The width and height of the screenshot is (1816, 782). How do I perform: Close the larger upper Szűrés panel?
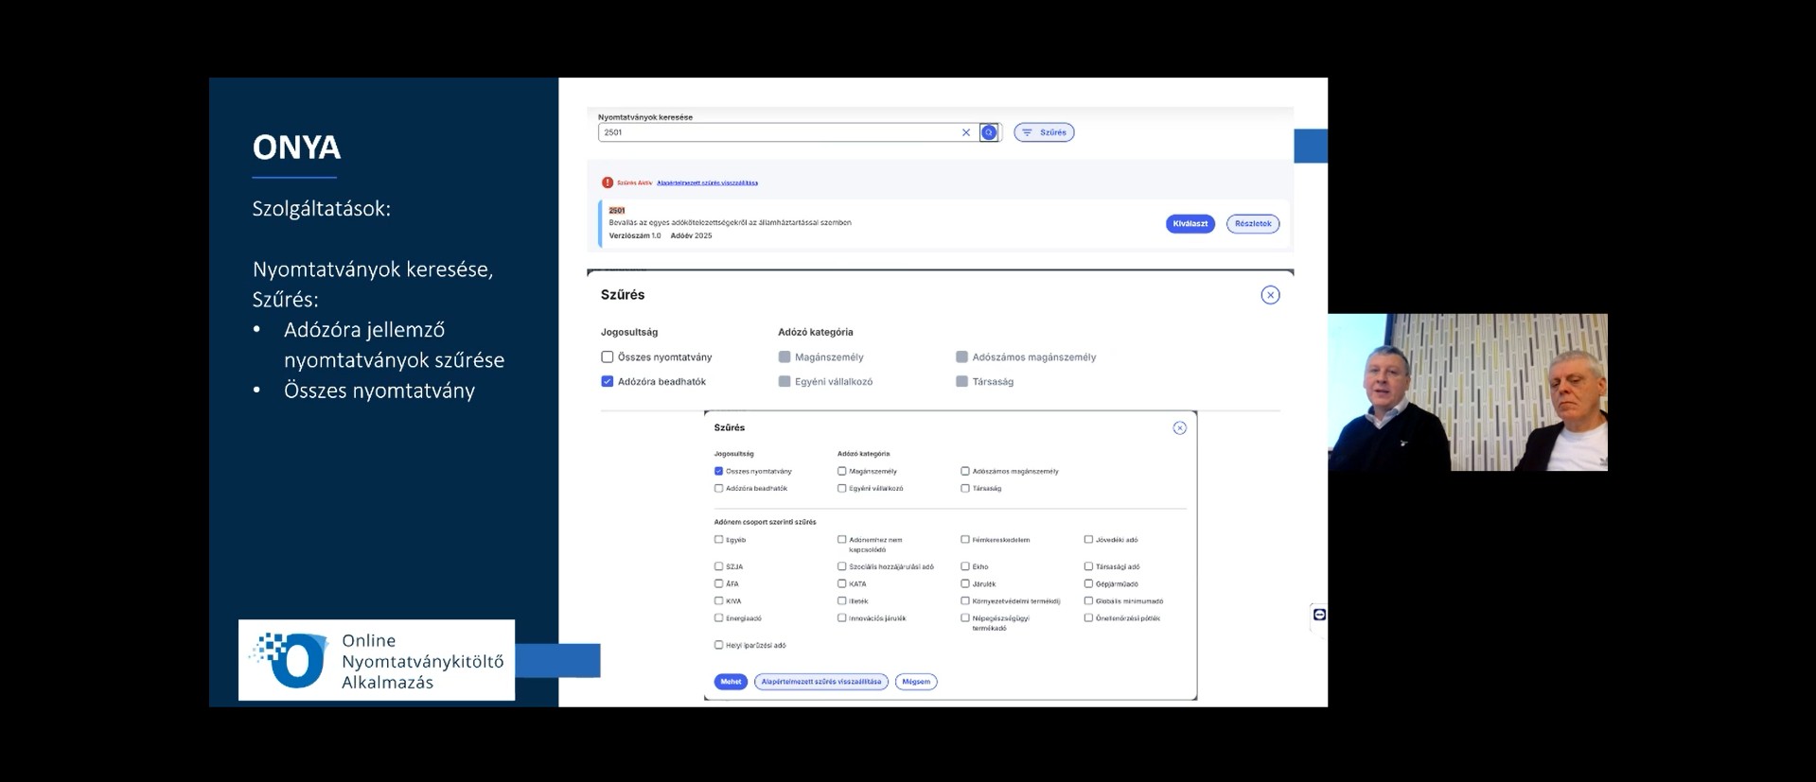1270,295
